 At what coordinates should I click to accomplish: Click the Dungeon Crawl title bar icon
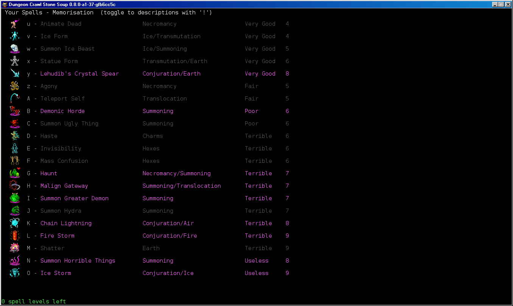click(x=5, y=5)
